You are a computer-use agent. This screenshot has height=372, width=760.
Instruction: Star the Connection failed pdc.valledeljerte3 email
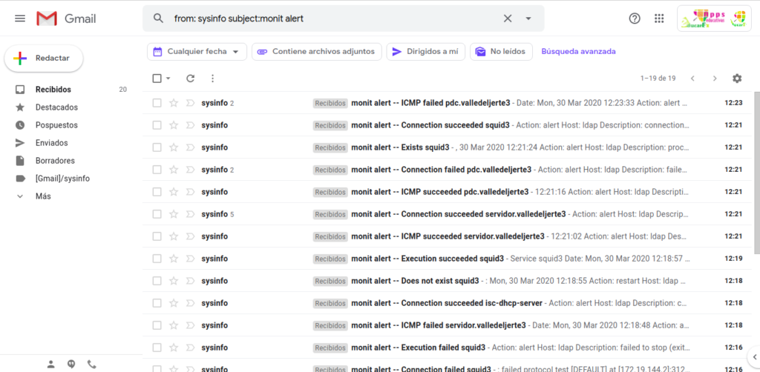coord(174,170)
